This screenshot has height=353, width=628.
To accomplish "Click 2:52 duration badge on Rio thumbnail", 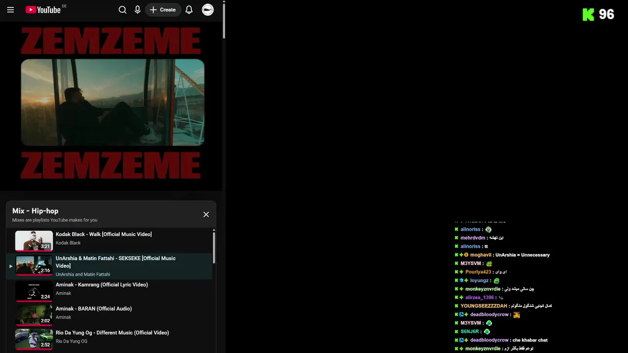I will [45, 345].
